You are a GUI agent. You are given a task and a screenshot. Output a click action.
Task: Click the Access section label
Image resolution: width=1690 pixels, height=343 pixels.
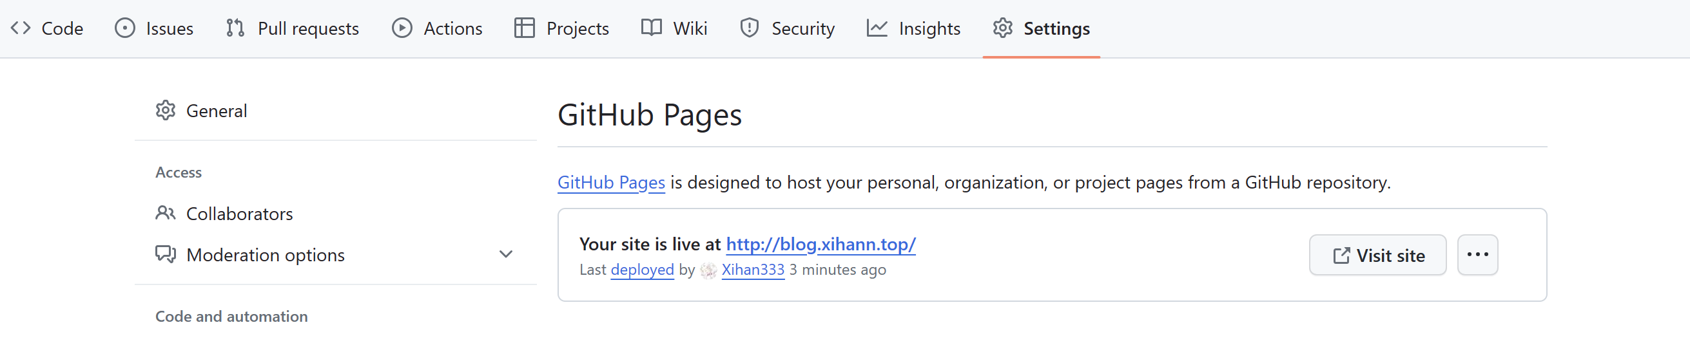click(x=179, y=172)
